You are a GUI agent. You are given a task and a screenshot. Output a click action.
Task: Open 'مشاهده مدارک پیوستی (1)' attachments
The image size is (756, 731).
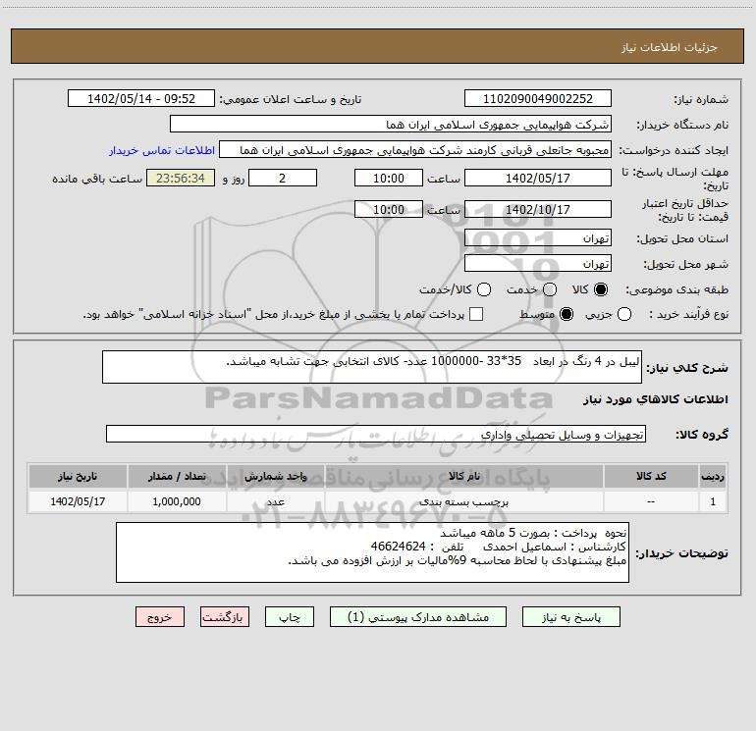point(418,617)
